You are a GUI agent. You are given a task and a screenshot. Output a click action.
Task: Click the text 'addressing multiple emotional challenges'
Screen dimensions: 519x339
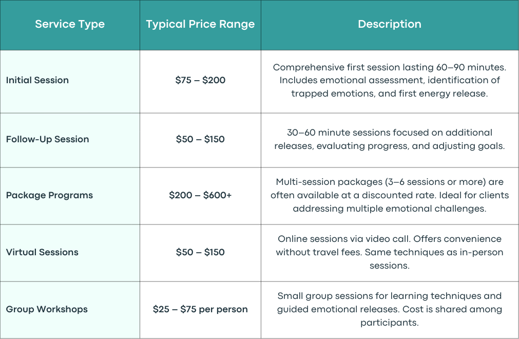pos(389,209)
